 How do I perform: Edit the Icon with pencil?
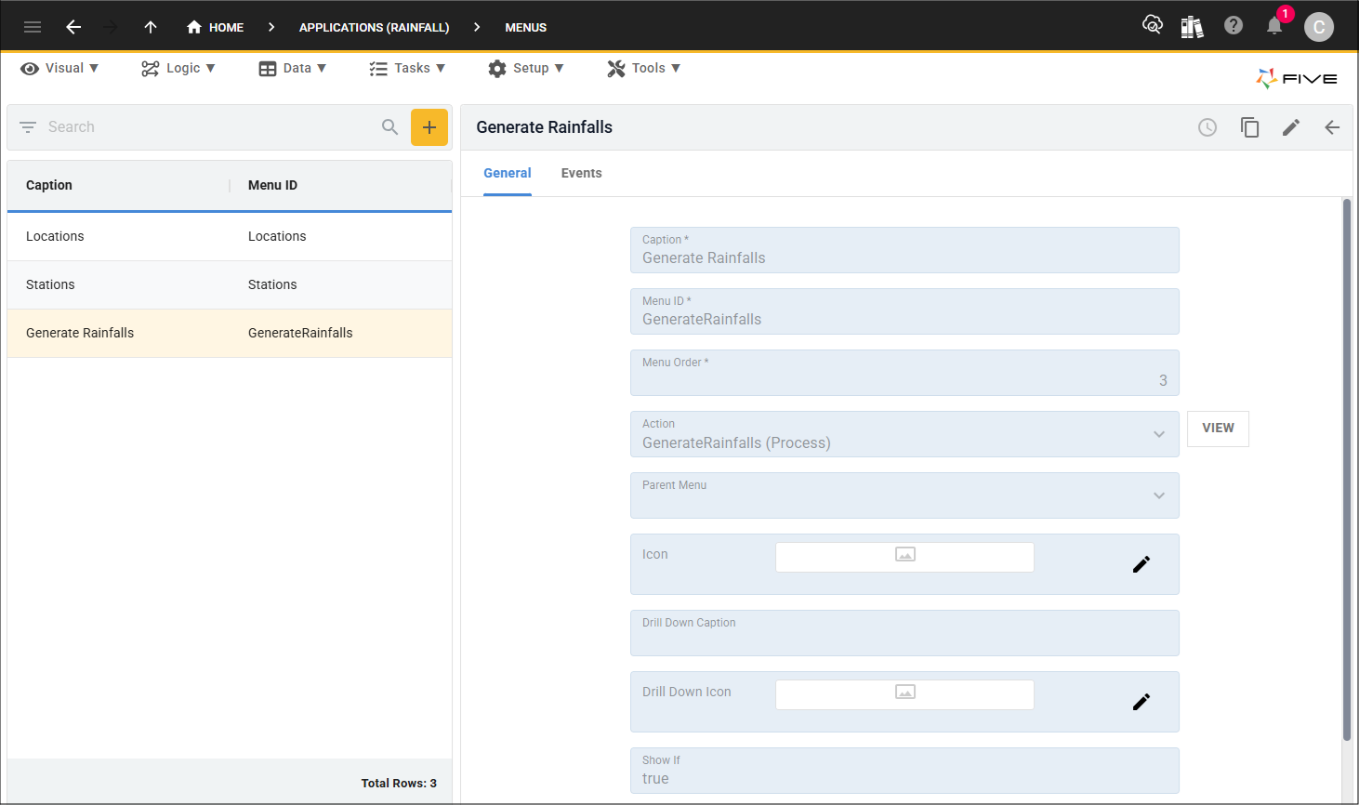1141,564
